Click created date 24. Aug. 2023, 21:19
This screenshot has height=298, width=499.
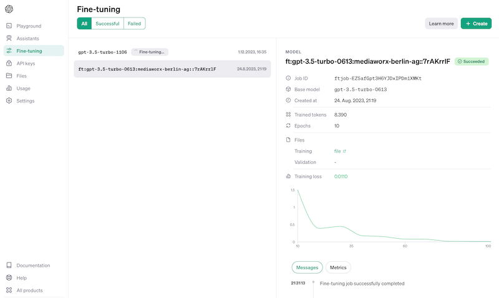355,100
